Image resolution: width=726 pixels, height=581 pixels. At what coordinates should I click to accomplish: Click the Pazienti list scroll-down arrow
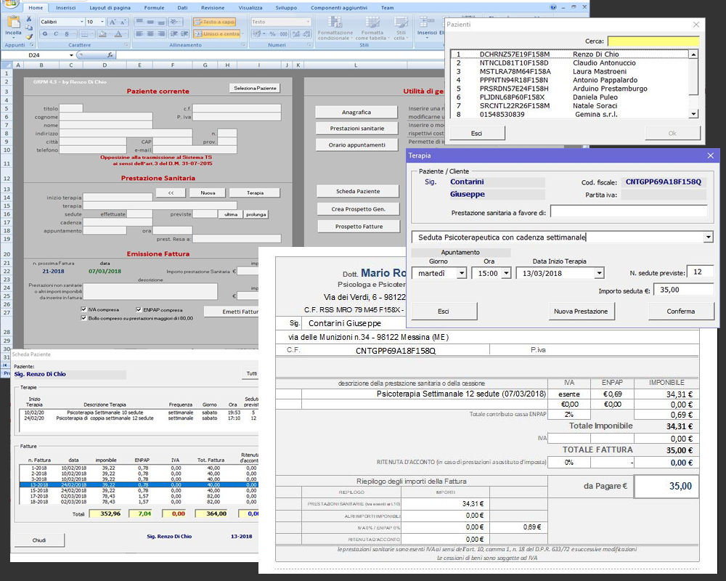(693, 114)
